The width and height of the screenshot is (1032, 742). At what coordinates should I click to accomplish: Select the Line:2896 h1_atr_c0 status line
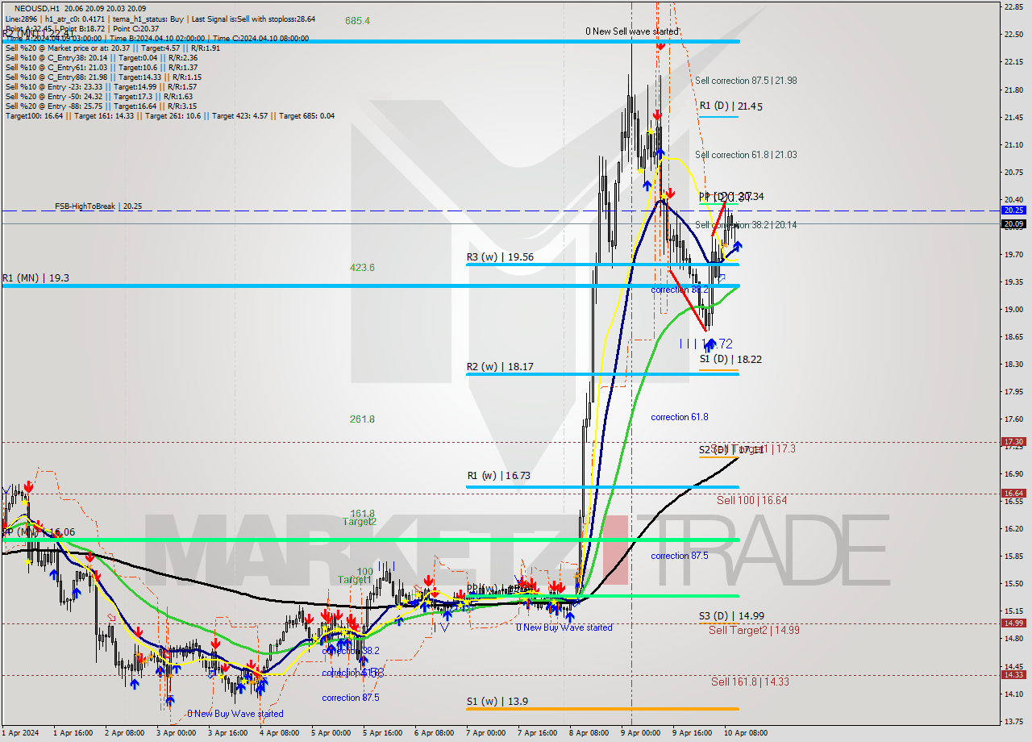(x=160, y=19)
